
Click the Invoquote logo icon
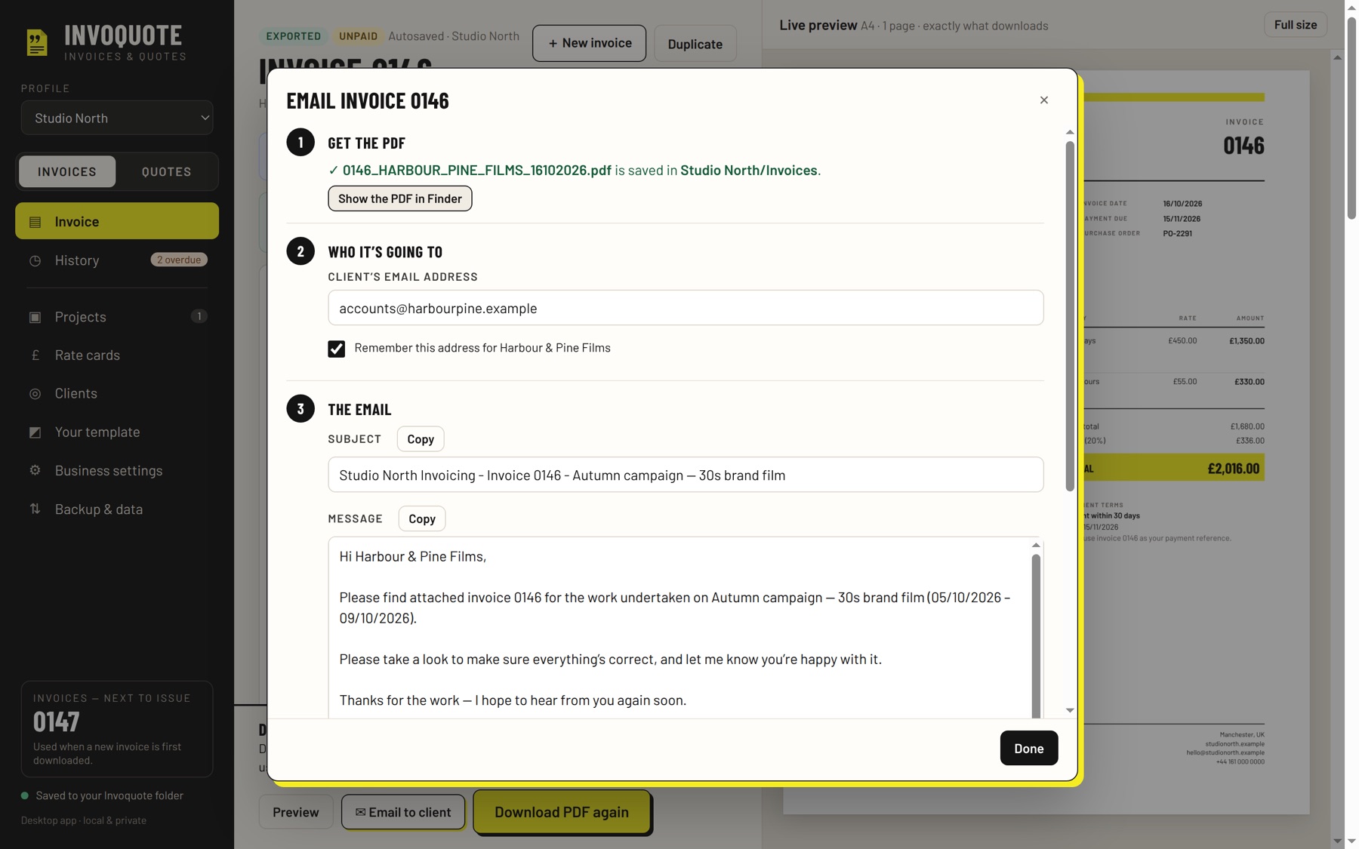36,42
